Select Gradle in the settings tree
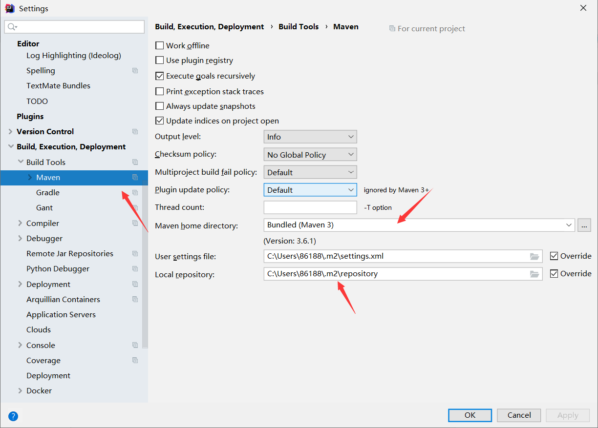The image size is (598, 428). point(48,193)
